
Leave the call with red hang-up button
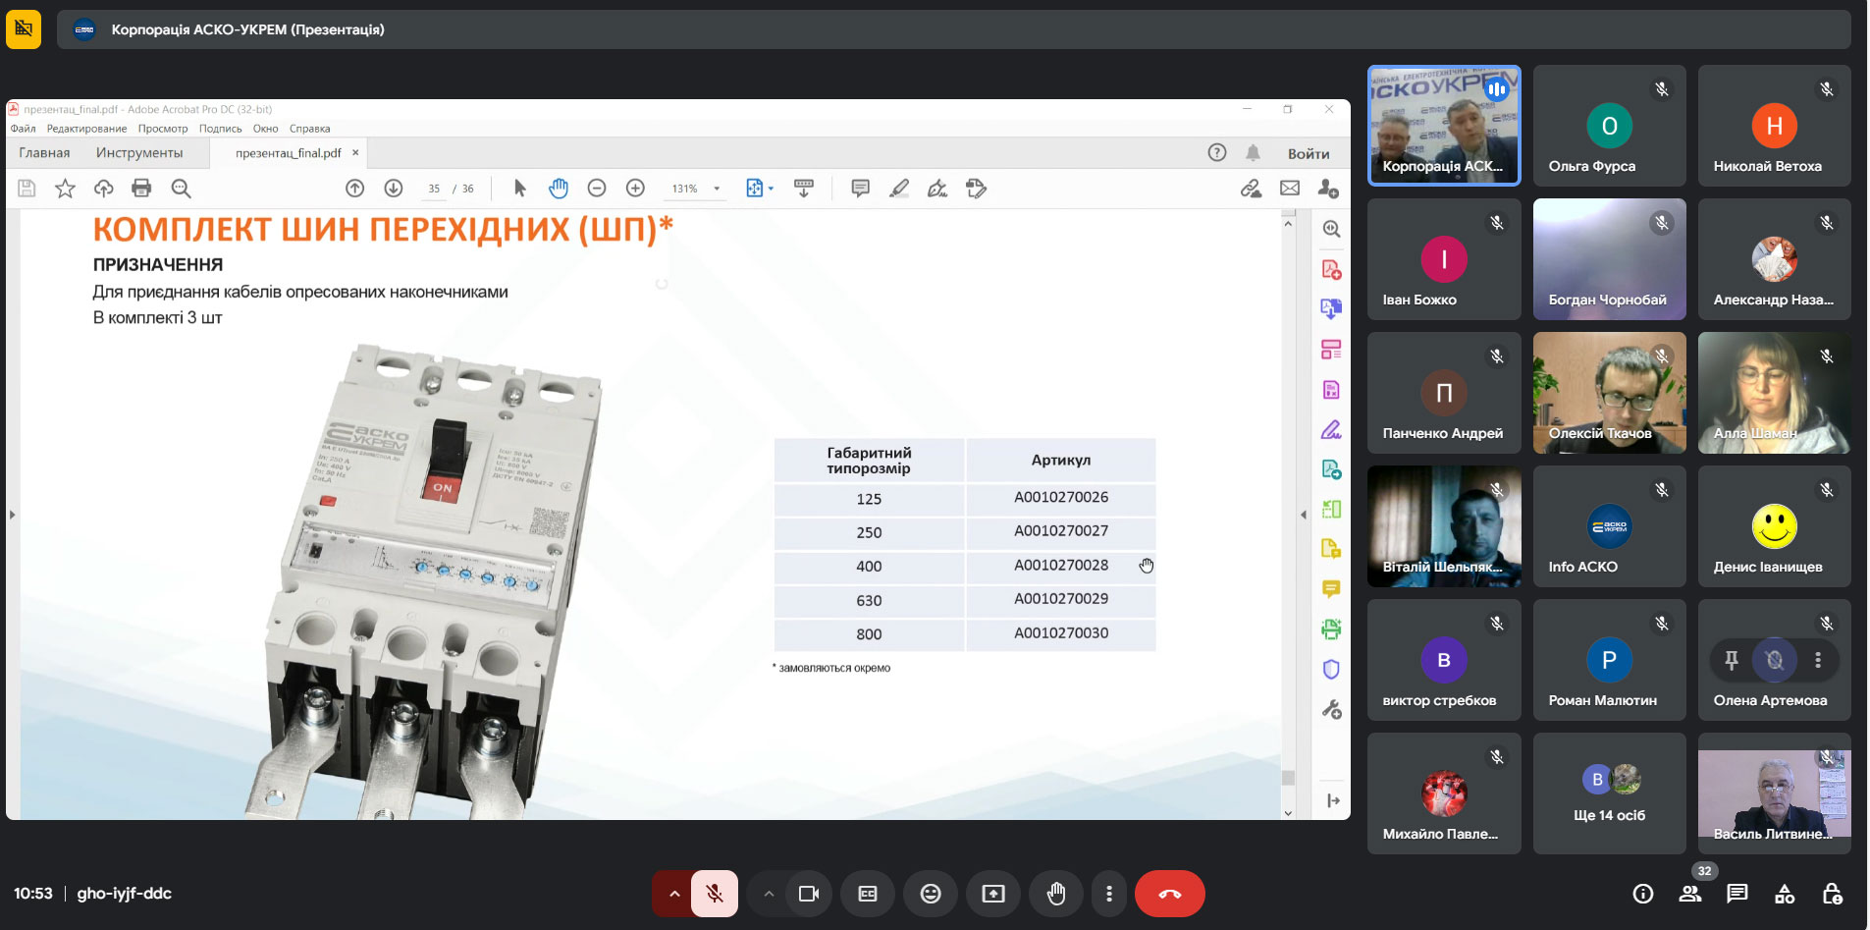1169,894
